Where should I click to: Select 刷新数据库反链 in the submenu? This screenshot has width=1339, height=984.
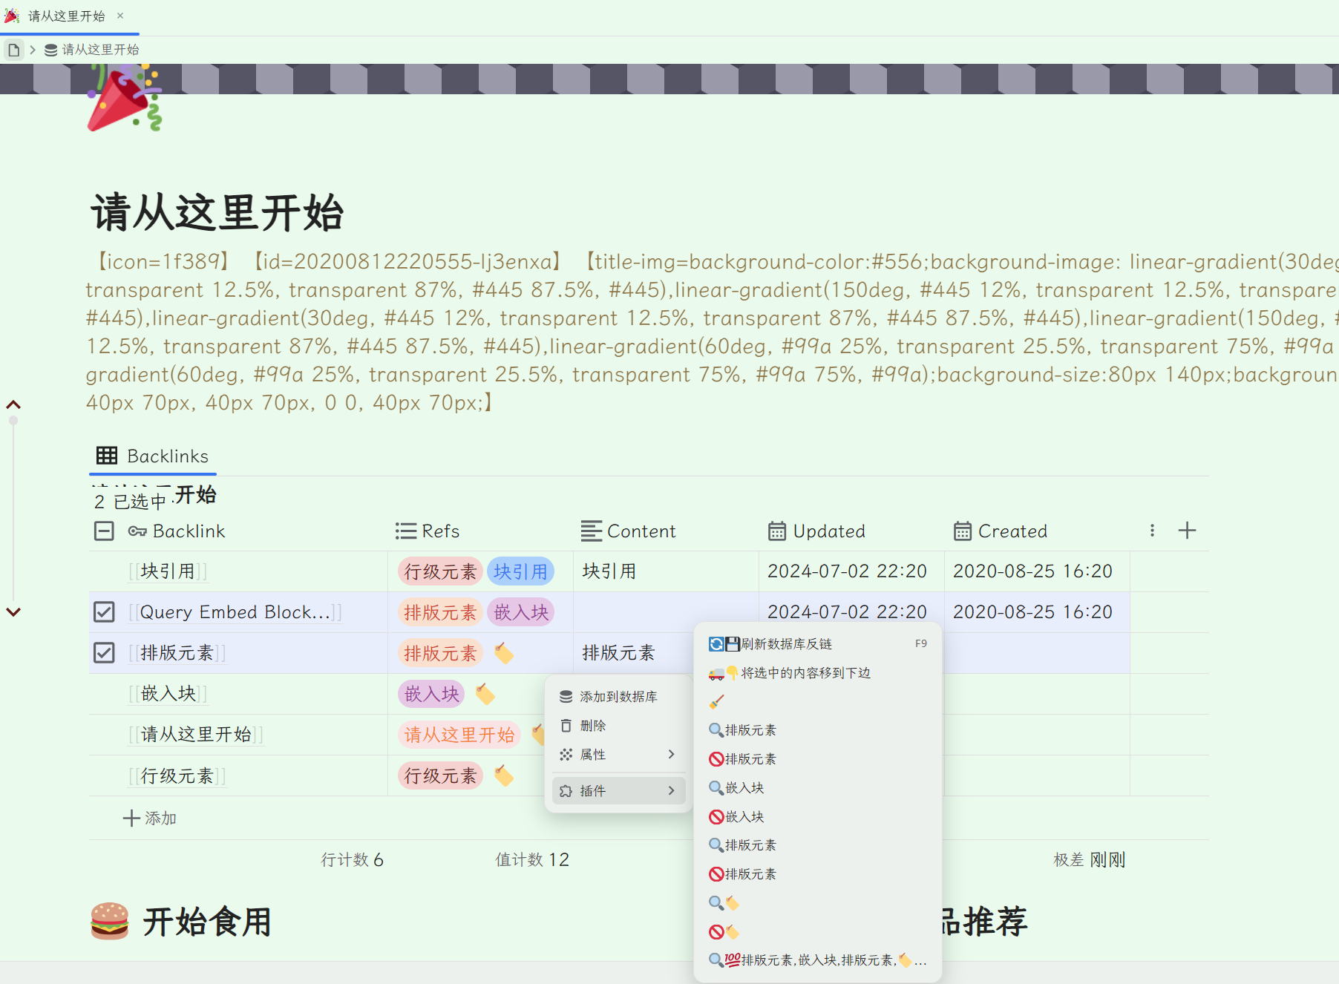(818, 644)
